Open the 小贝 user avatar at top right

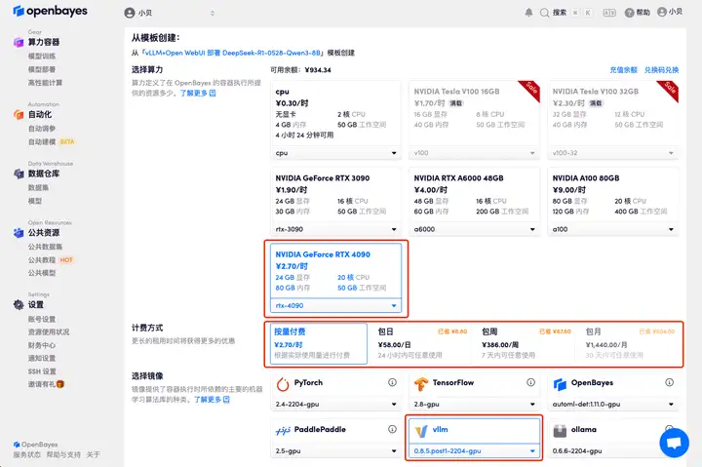662,12
